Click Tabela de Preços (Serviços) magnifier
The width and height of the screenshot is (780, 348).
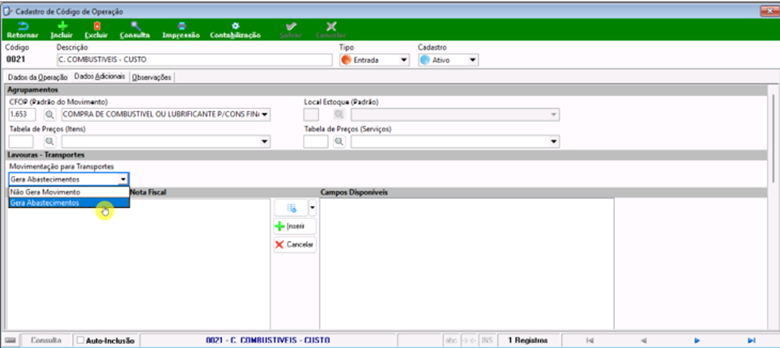point(339,141)
